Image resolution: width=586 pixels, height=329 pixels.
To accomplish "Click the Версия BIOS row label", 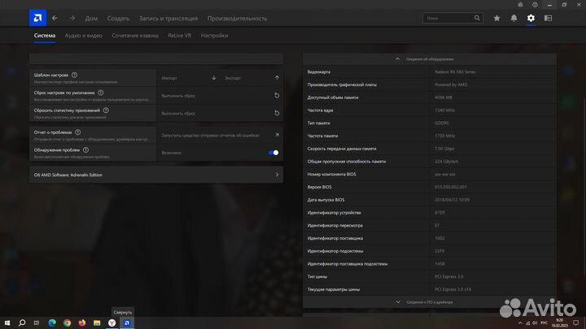I will click(x=319, y=187).
